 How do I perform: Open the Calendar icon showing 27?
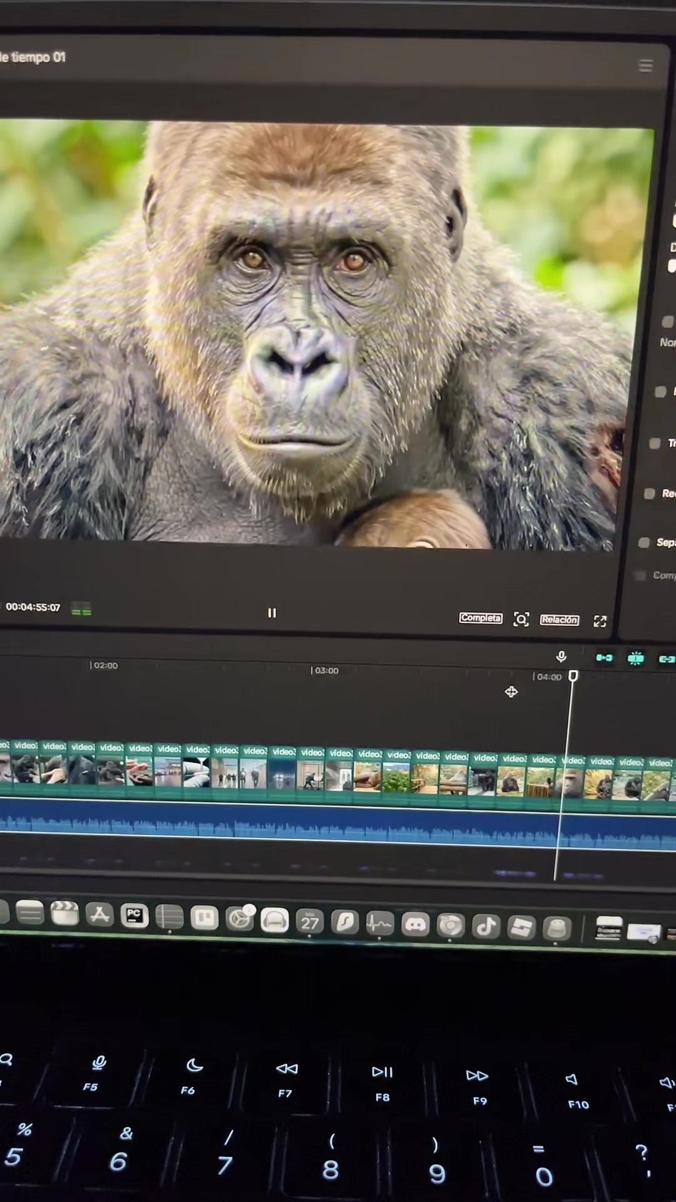coord(309,922)
